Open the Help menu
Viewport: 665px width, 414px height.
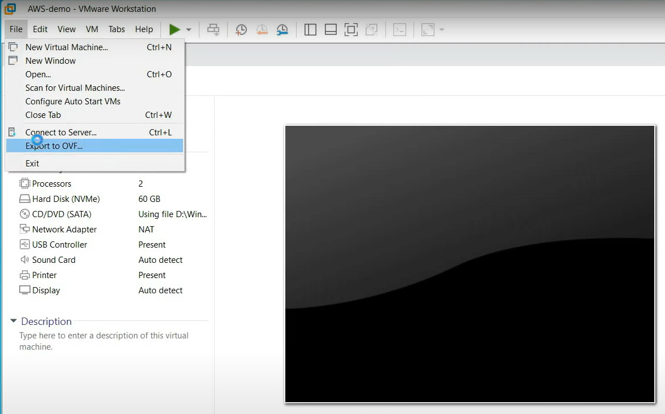click(x=144, y=29)
